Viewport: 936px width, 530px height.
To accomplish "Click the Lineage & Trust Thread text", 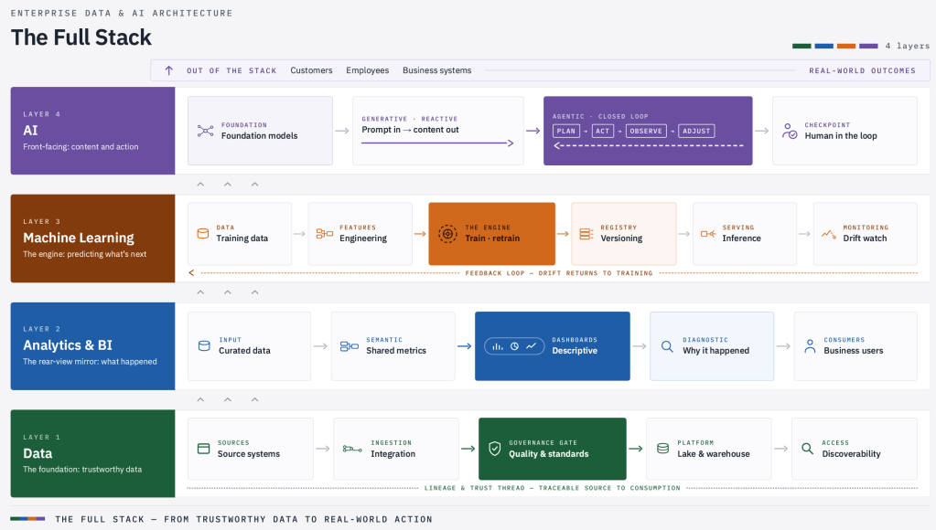I will [552, 488].
